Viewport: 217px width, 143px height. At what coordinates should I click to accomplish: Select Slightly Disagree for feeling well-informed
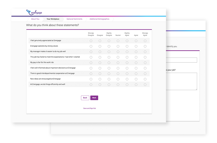coord(109,68)
